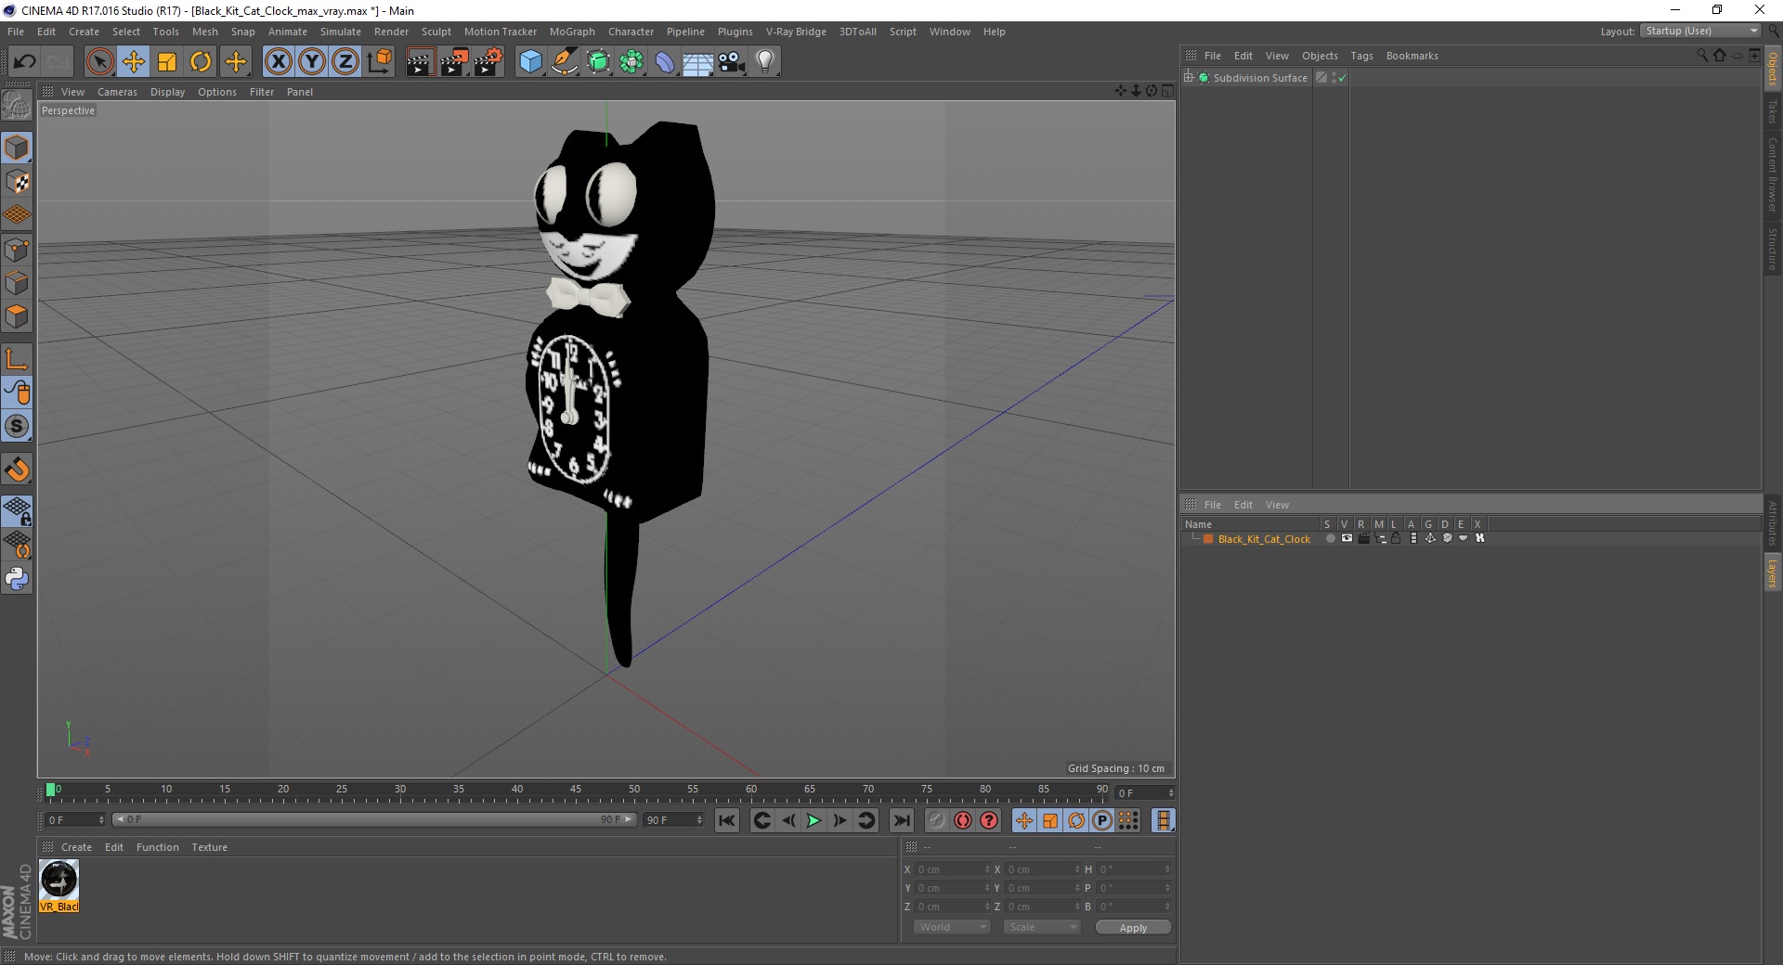
Task: Select the Live Selection tool
Action: [99, 62]
